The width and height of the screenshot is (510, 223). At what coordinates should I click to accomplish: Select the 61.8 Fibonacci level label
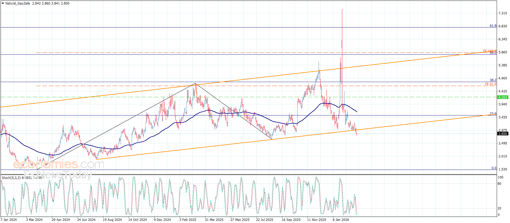[x=493, y=26]
